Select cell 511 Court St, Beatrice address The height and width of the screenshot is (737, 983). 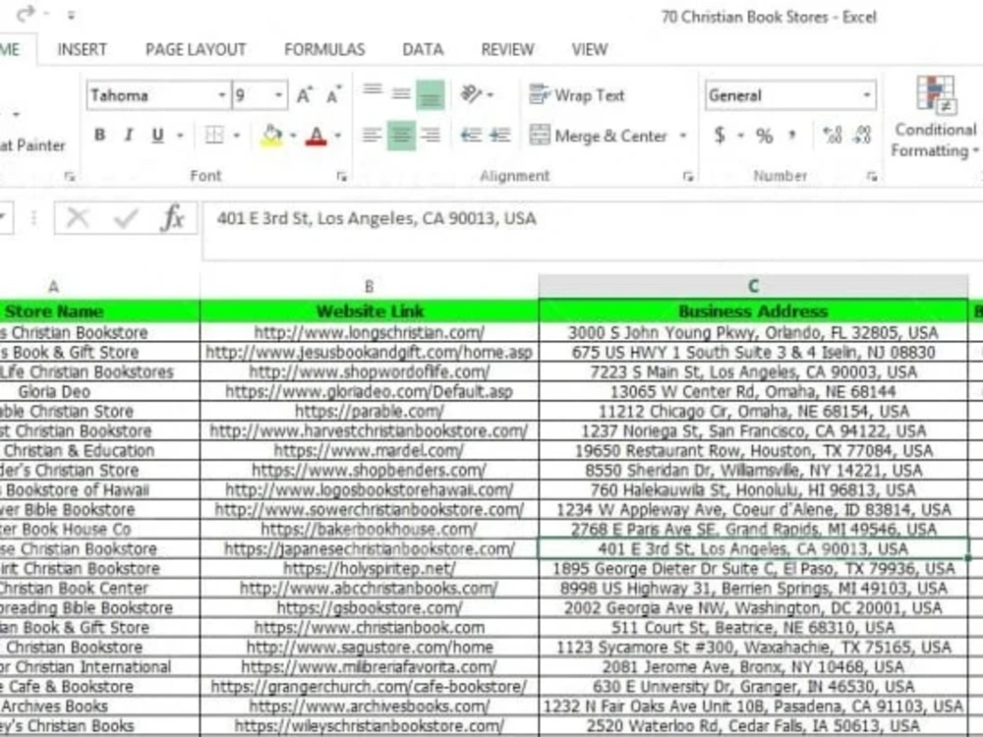pyautogui.click(x=753, y=628)
